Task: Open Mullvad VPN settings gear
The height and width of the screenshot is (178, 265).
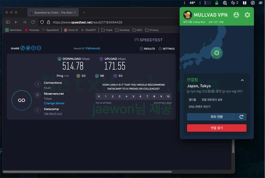Action: click(247, 15)
